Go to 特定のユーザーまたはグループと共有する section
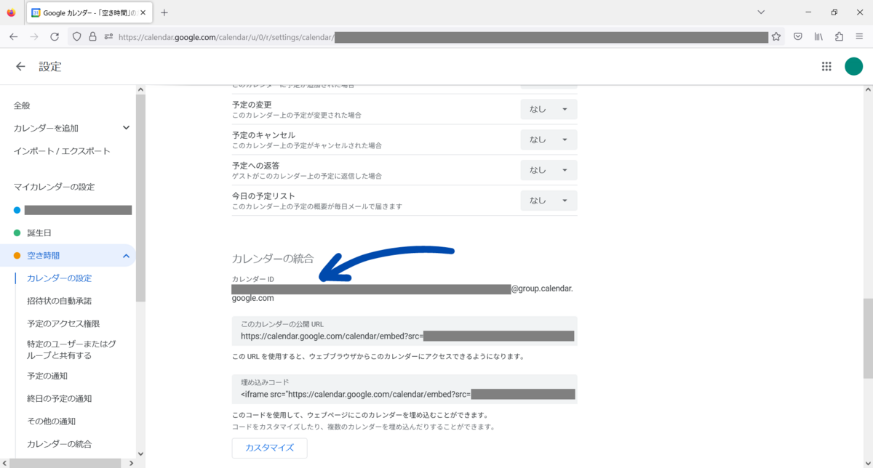The image size is (873, 468). (x=71, y=350)
